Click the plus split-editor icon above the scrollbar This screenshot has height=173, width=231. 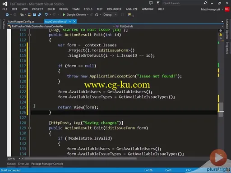(x=221, y=31)
